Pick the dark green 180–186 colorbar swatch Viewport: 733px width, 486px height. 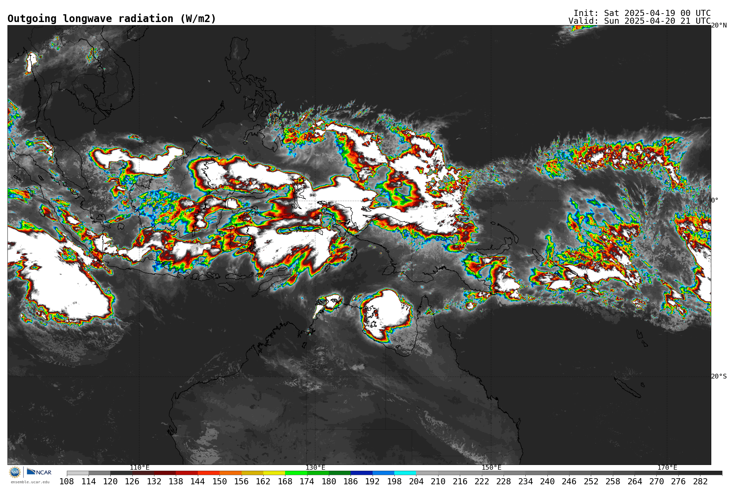click(340, 473)
